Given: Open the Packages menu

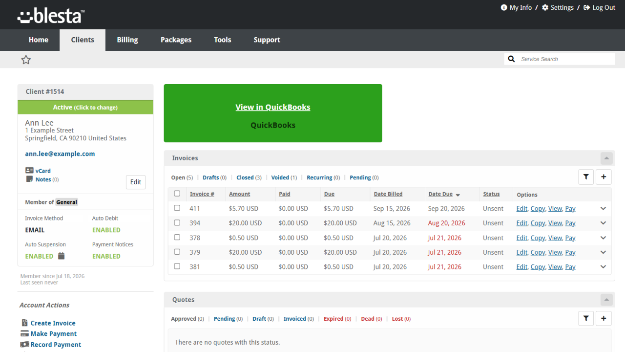Looking at the screenshot, I should 176,40.
